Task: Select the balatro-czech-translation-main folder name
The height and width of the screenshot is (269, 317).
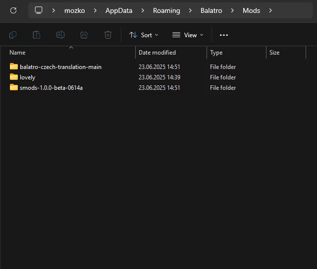Action: pos(60,67)
